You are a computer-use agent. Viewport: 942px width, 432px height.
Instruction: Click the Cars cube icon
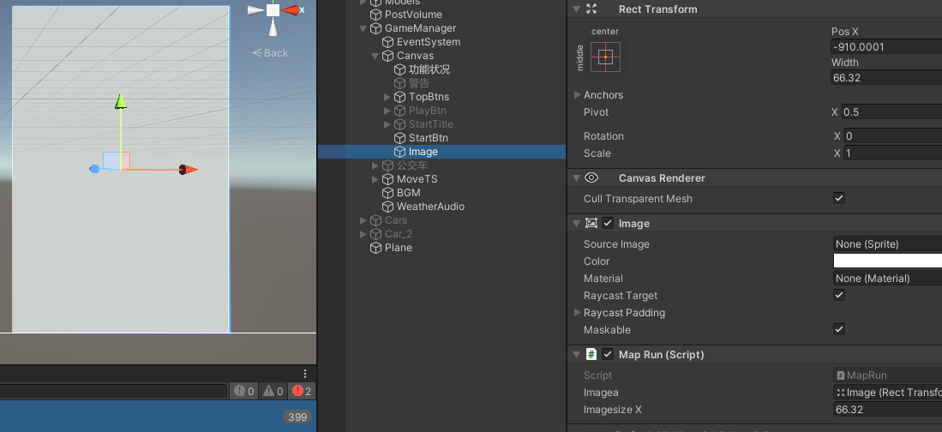click(376, 220)
